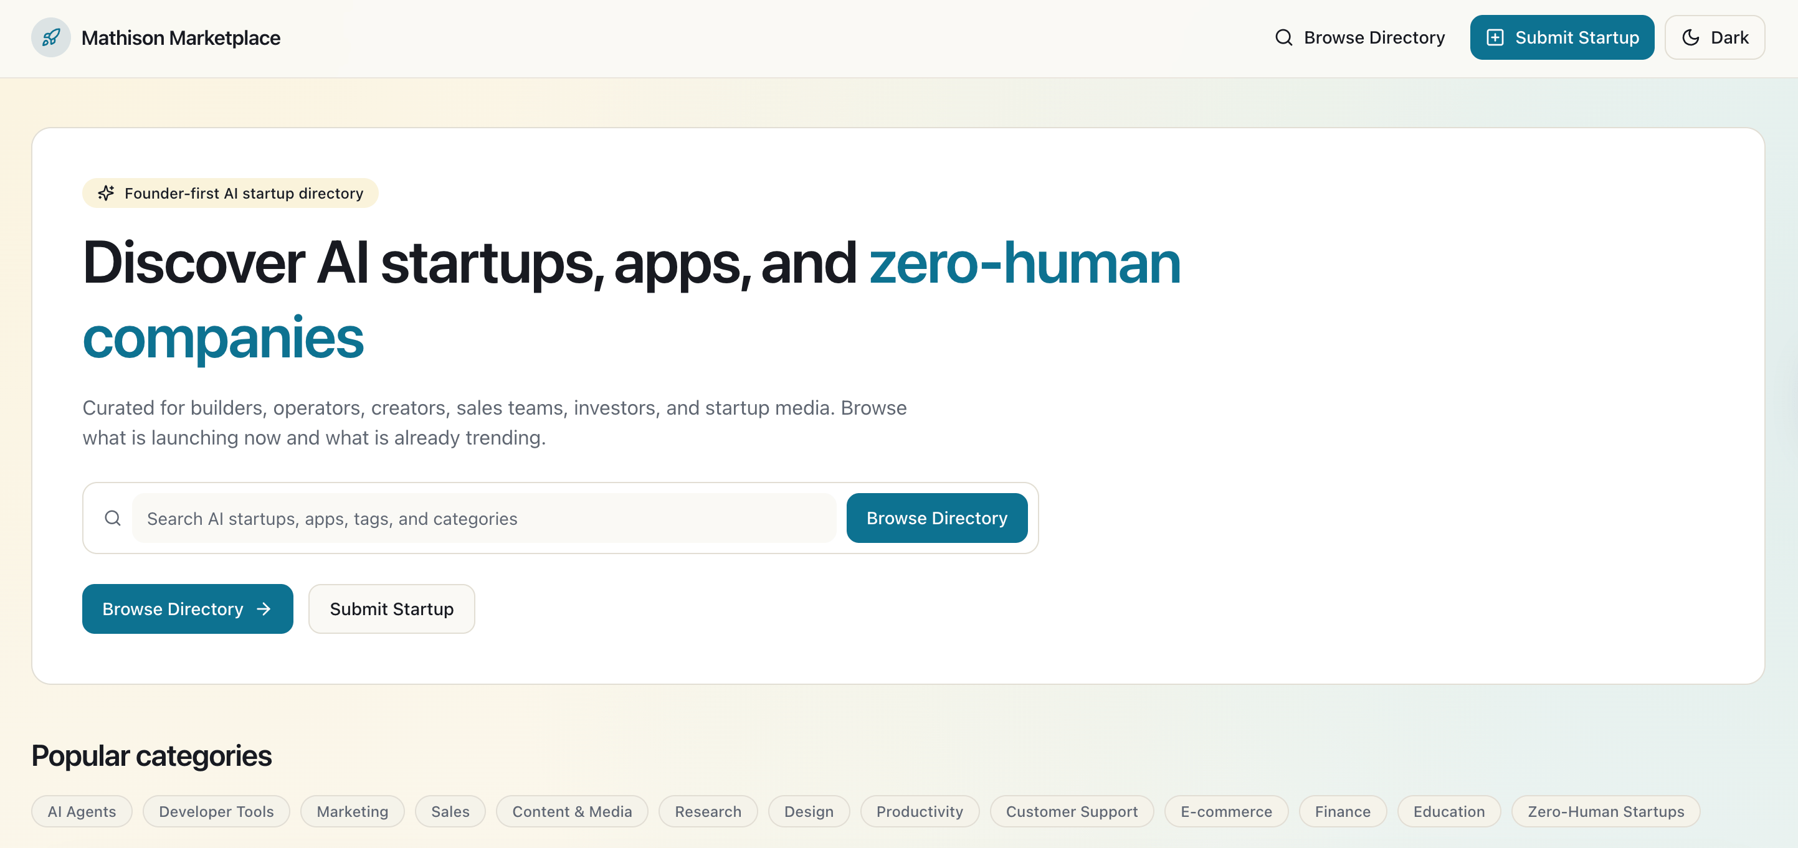
Task: Select the Developer Tools category chip
Action: (216, 811)
